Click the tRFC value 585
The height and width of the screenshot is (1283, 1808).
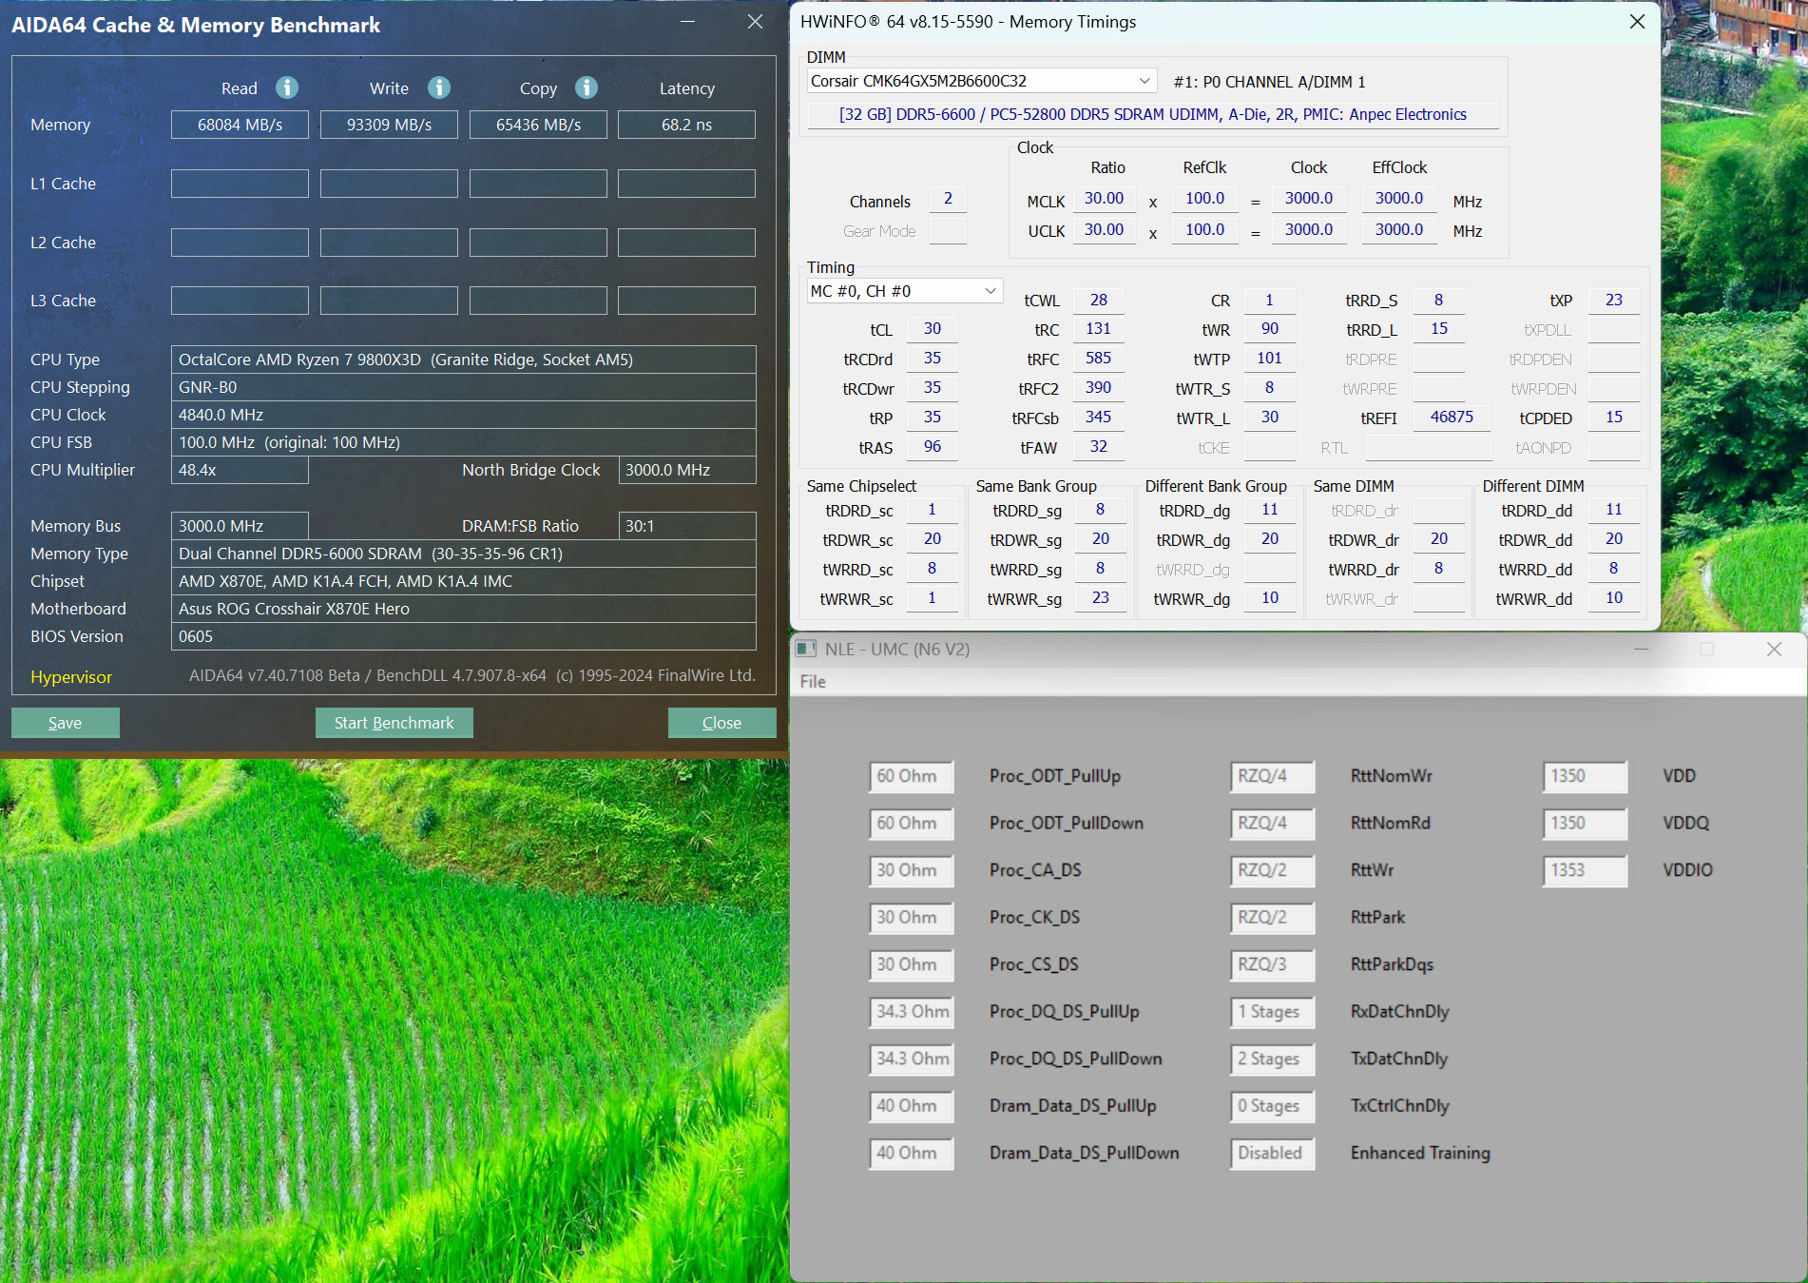[x=1098, y=359]
